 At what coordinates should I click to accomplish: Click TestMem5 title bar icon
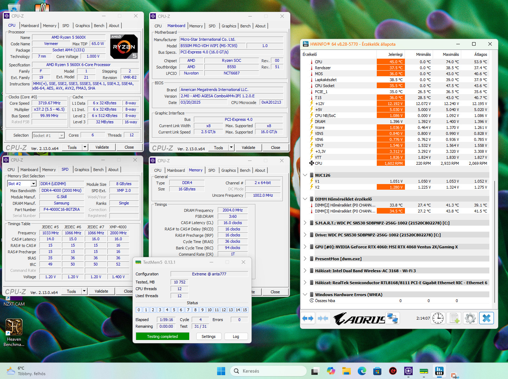tap(138, 262)
